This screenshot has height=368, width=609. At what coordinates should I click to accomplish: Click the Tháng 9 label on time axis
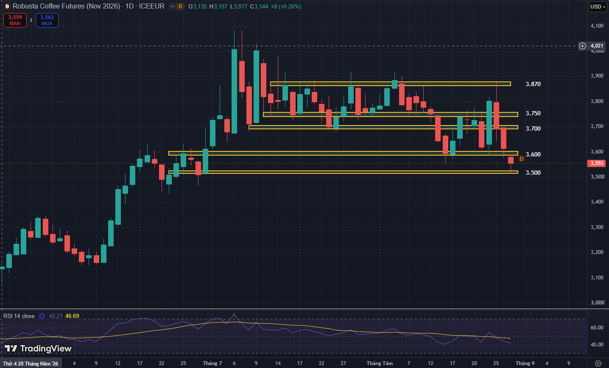pyautogui.click(x=525, y=363)
